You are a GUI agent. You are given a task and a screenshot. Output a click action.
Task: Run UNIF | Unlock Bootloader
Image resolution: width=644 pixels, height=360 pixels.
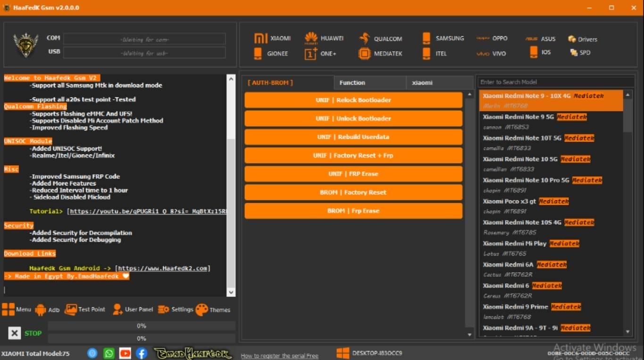point(353,118)
